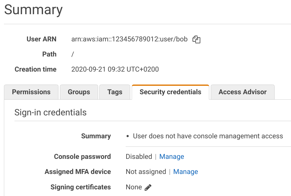The height and width of the screenshot is (196, 291).
Task: Manage the assigned MFA device
Action: (186, 172)
